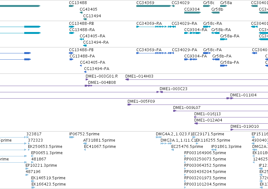Image resolution: width=268 pixels, height=189 pixels.
Task: Select the CG34029-PA protein label
Action: click(185, 50)
